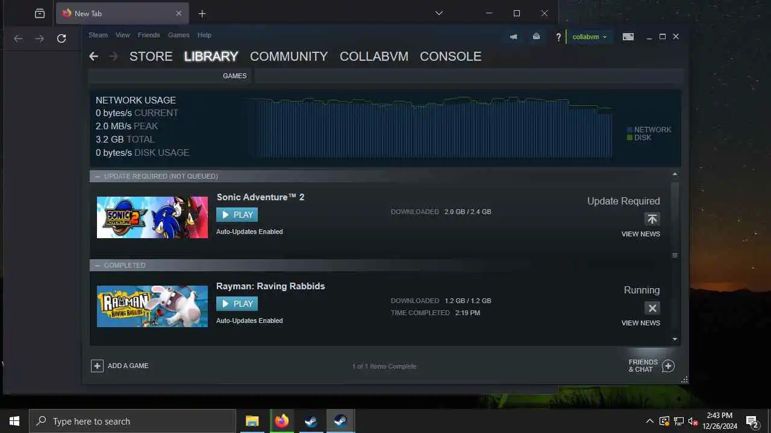This screenshot has height=433, width=771.
Task: Go forward with Steam's forward arrow
Action: pyautogui.click(x=114, y=57)
